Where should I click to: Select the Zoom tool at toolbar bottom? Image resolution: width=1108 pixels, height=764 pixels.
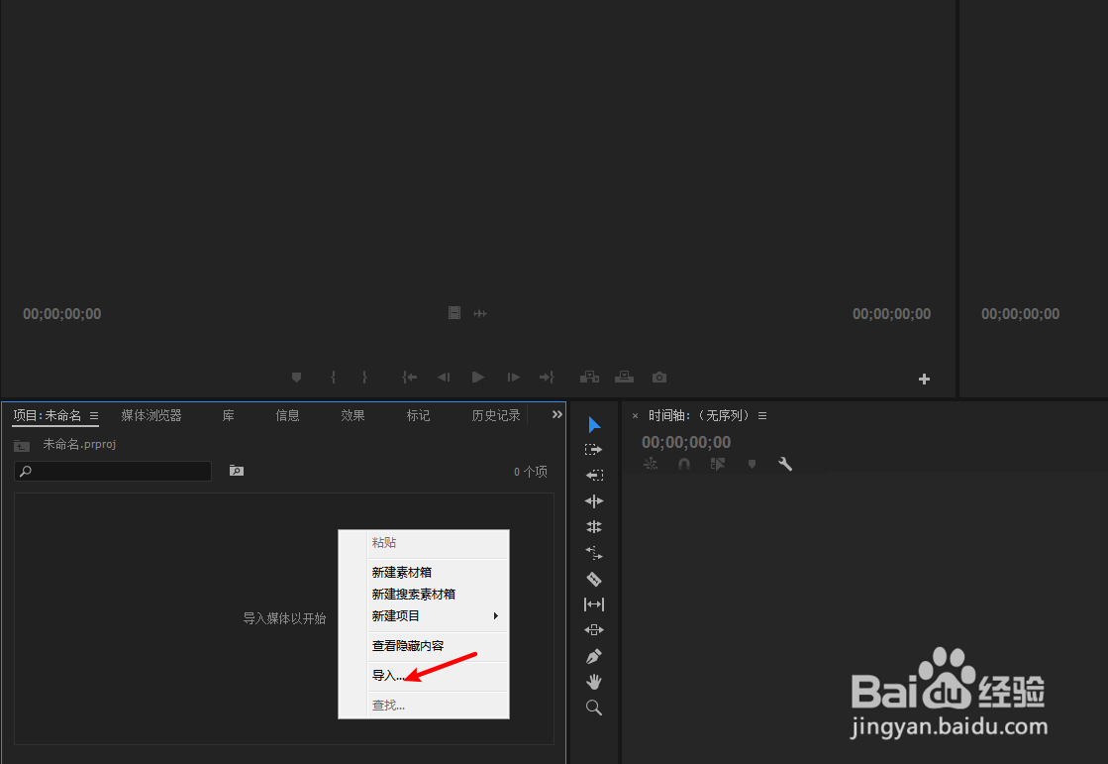(593, 707)
